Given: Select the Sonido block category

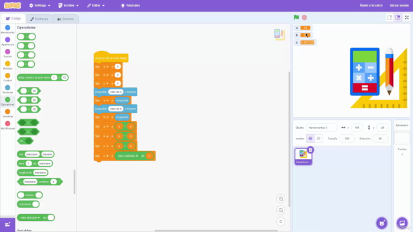Looking at the screenshot, I should point(8,53).
